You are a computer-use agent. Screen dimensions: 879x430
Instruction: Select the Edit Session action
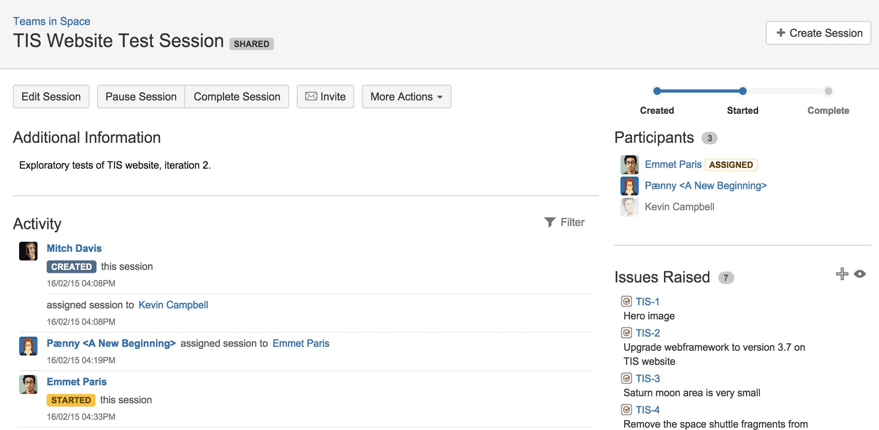point(51,97)
